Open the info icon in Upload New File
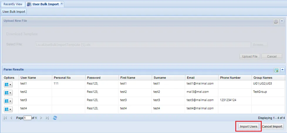The image size is (287, 133). pos(276,22)
